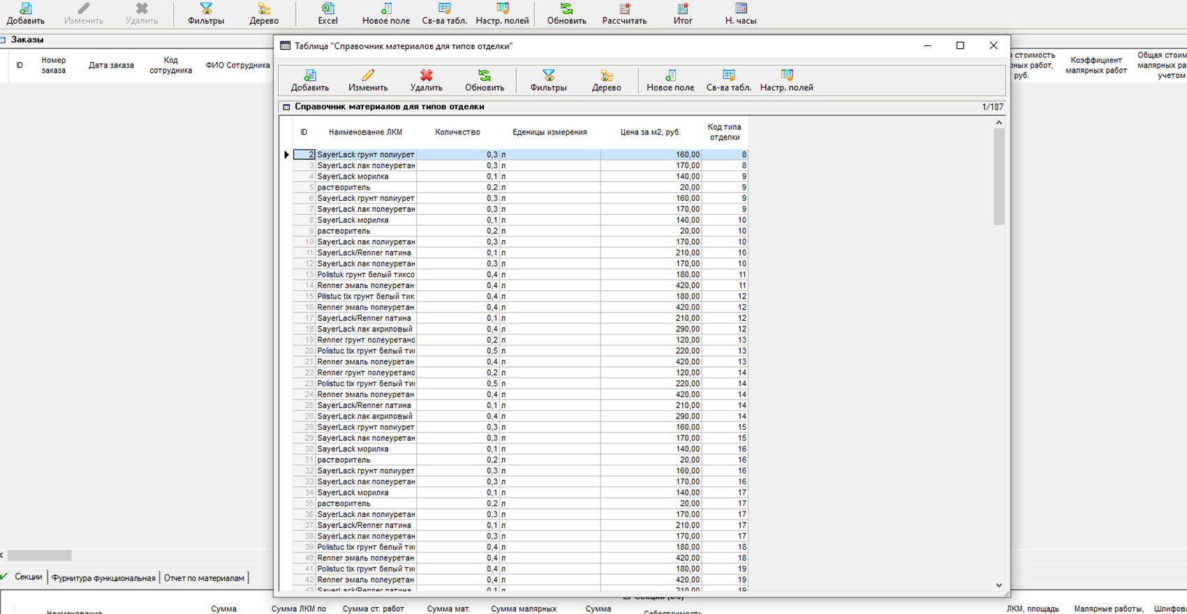Viewport: 1187px width, 614px height.
Task: Click Коэффициент малярных работ header in Заказы
Action: 1096,66
